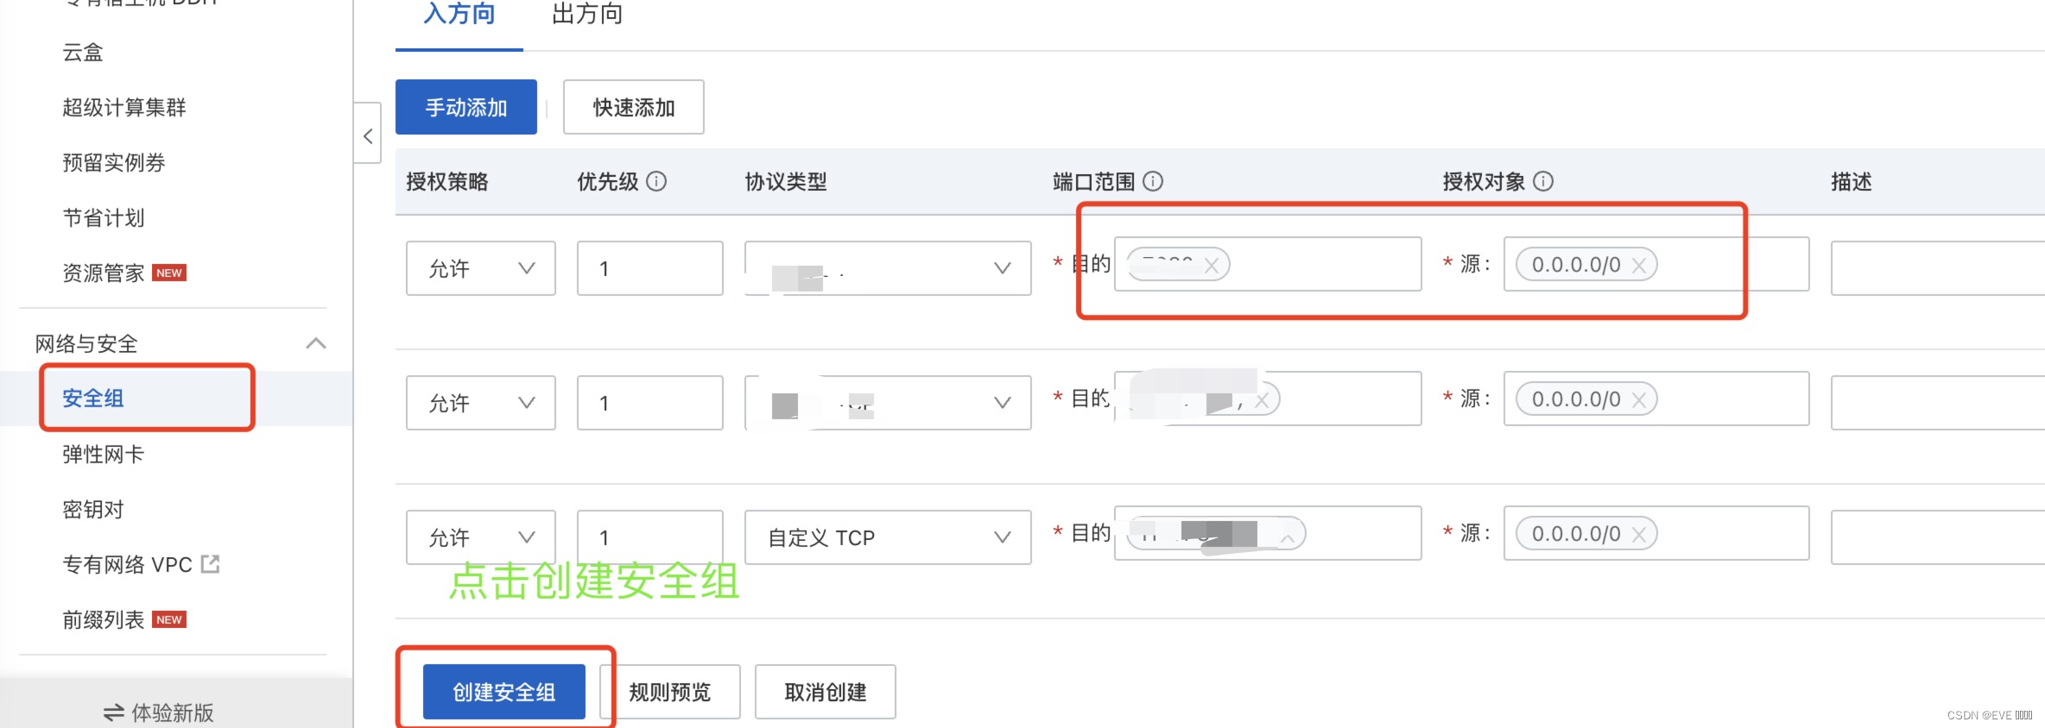Collapse the 网络与安全 sidebar section

pos(316,343)
